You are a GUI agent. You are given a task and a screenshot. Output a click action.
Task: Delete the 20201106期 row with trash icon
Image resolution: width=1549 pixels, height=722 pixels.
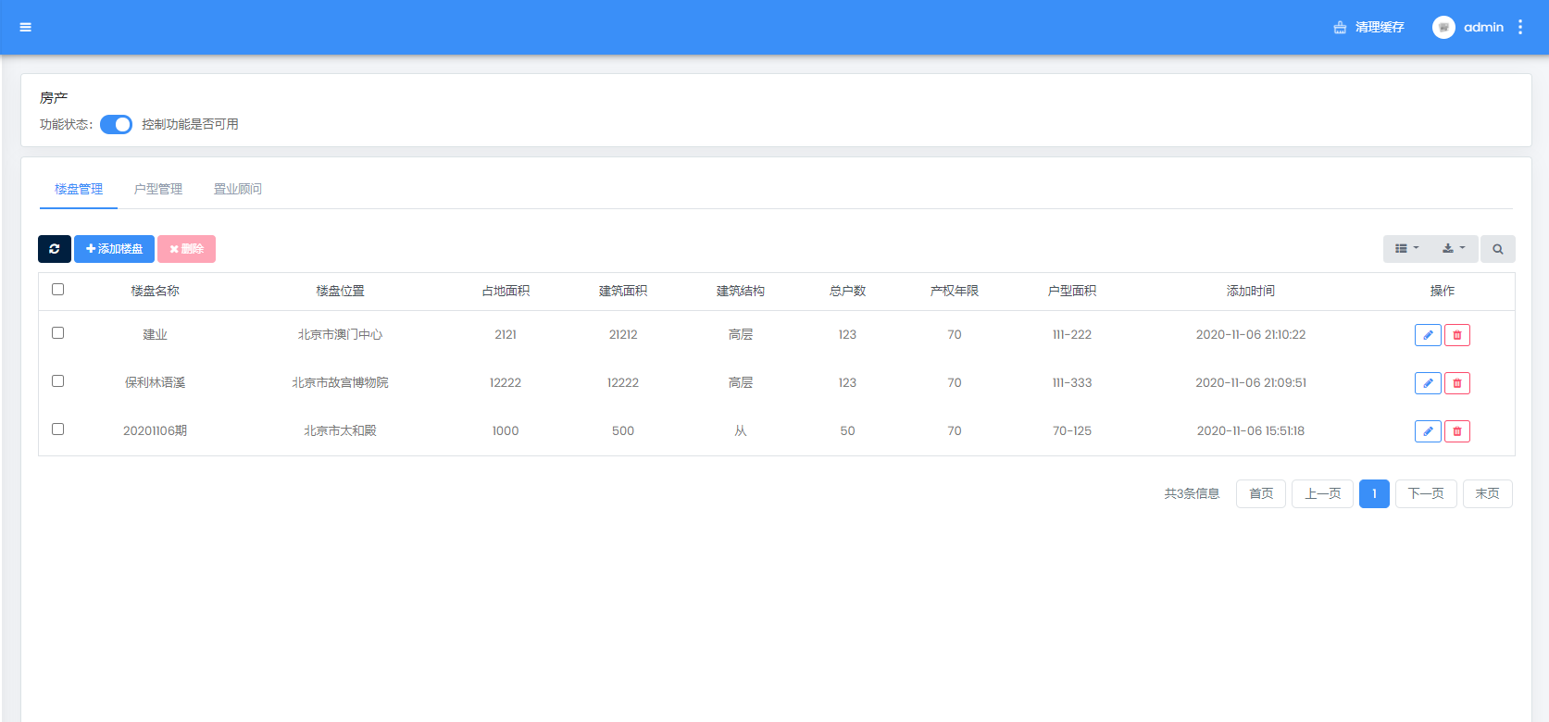coord(1457,431)
